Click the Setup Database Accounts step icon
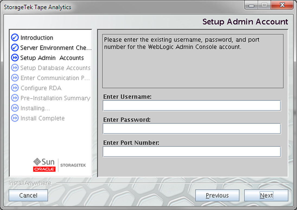Image resolution: width=297 pixels, height=210 pixels. pos(15,68)
